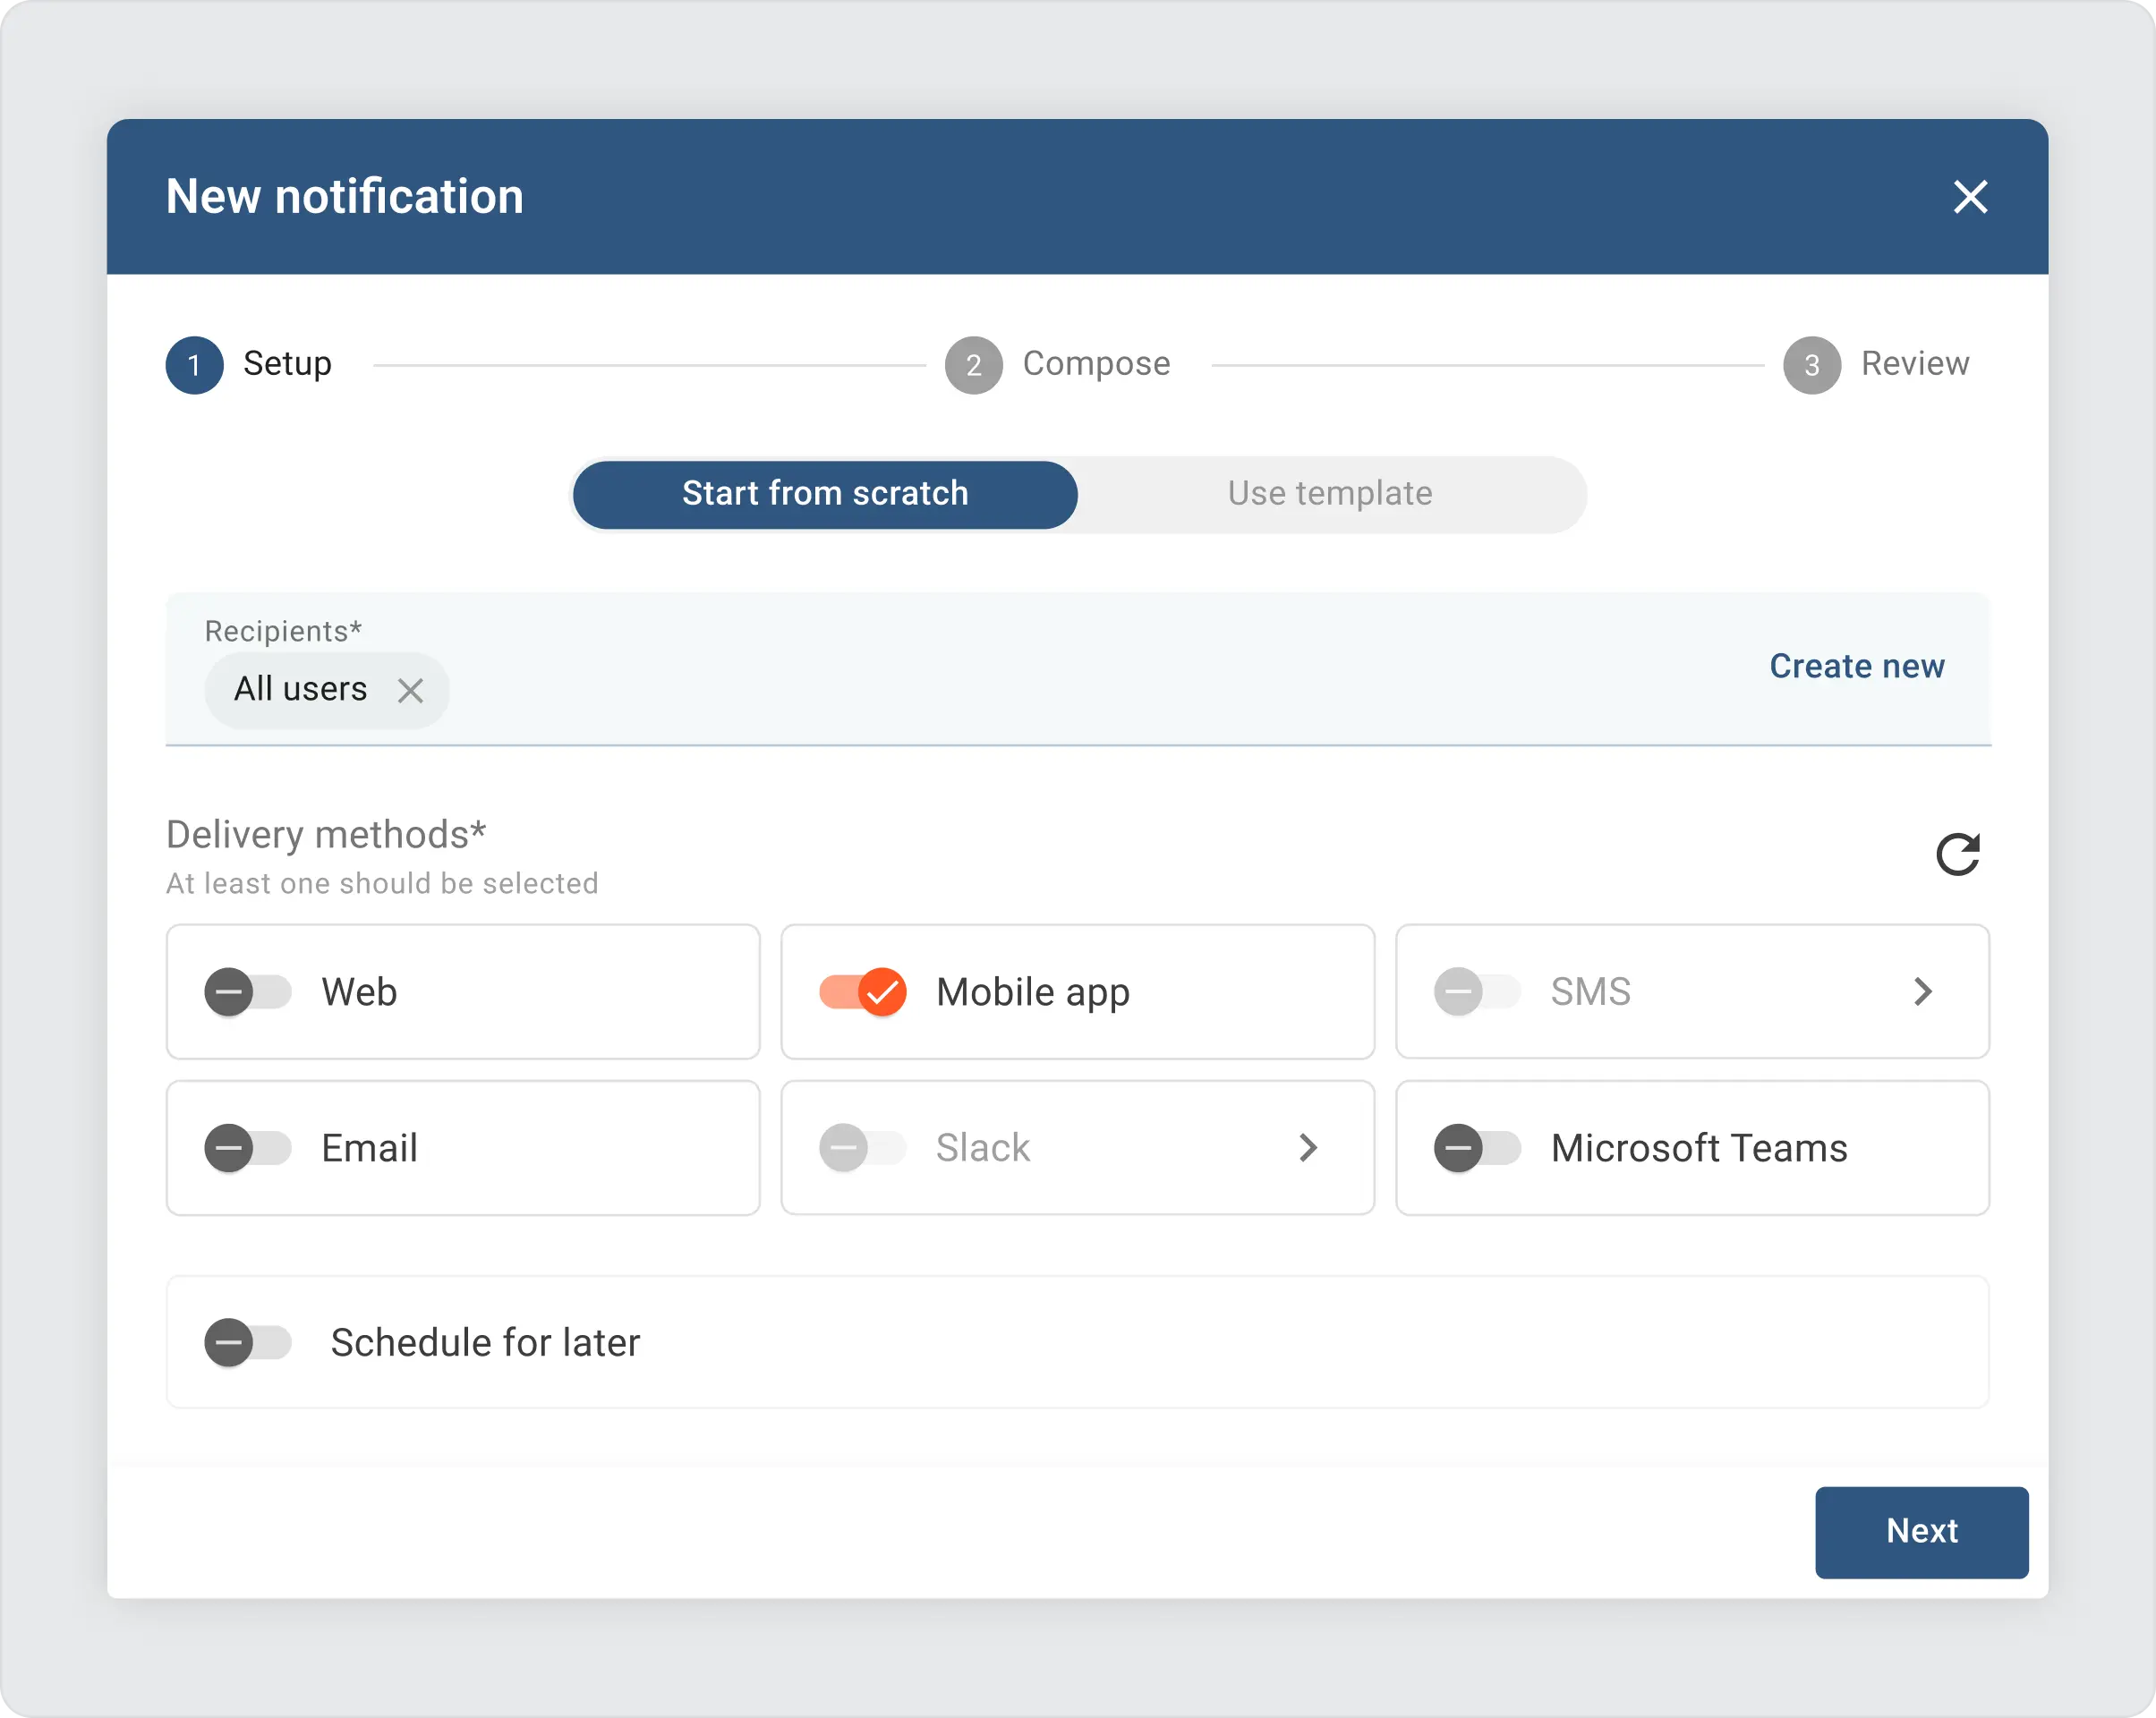Click the step 1 Setup circle
This screenshot has height=1718, width=2156.
tap(194, 365)
